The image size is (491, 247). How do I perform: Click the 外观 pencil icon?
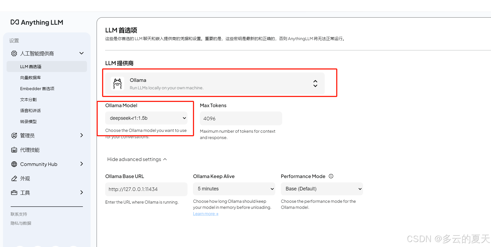pyautogui.click(x=14, y=178)
